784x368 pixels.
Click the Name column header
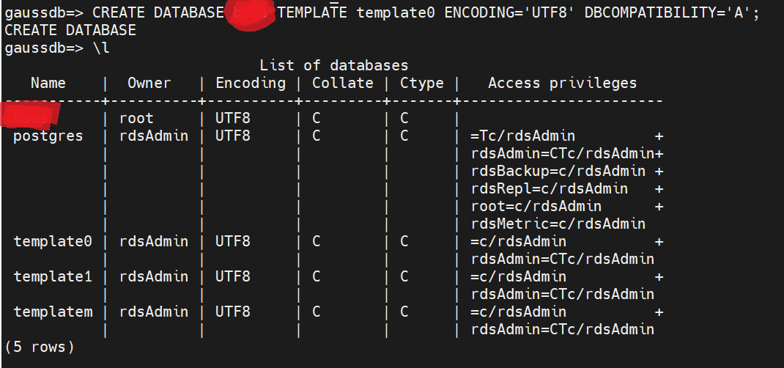point(48,84)
